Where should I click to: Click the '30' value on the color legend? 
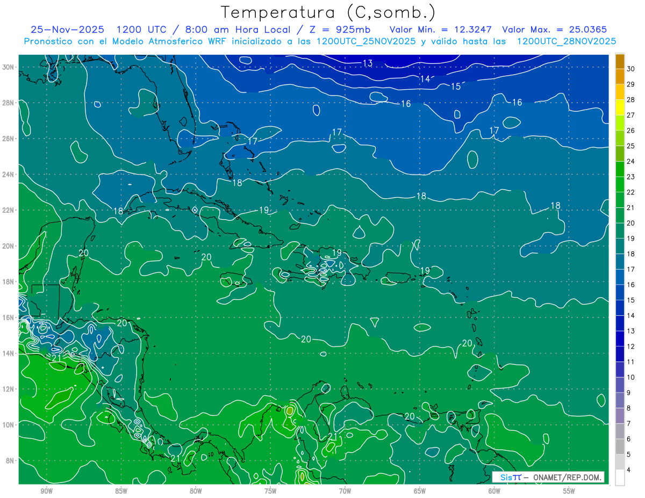tap(631, 69)
